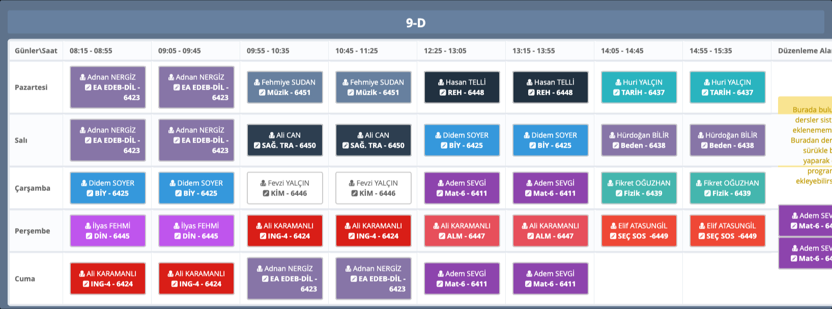Select Friday 13:15 Adem SEVGİ Mat-6 lesson
This screenshot has width=832, height=309.
(x=550, y=278)
